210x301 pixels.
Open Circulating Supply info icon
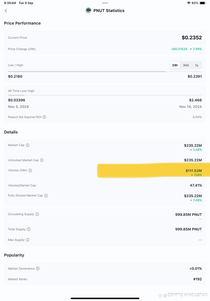click(37, 214)
